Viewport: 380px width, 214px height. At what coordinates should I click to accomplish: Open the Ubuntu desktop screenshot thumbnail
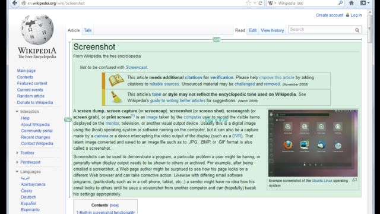[313, 143]
